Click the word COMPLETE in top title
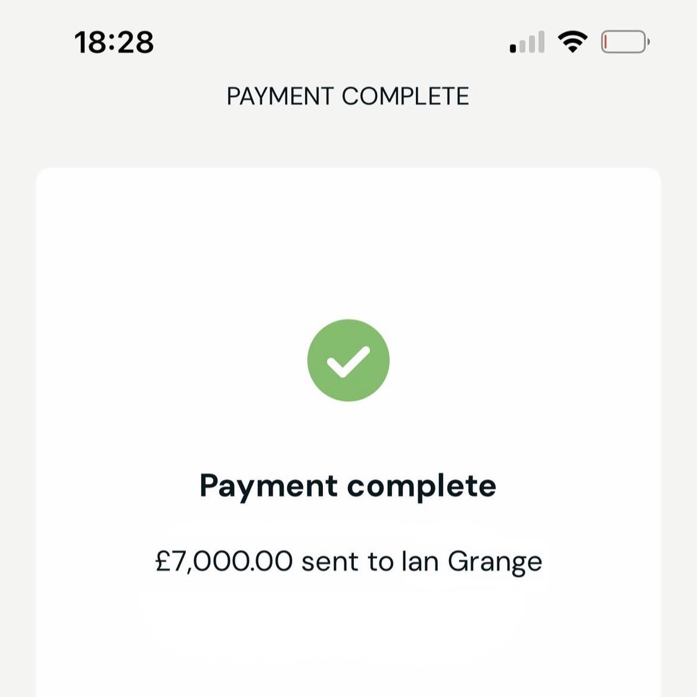Image resolution: width=697 pixels, height=697 pixels. click(406, 97)
